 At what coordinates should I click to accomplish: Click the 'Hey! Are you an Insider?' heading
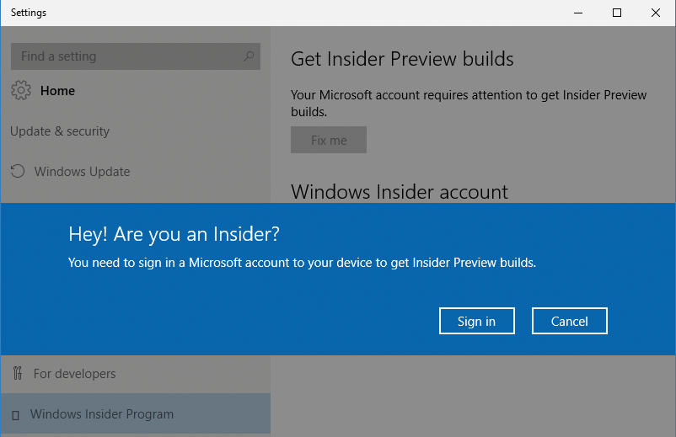click(174, 234)
